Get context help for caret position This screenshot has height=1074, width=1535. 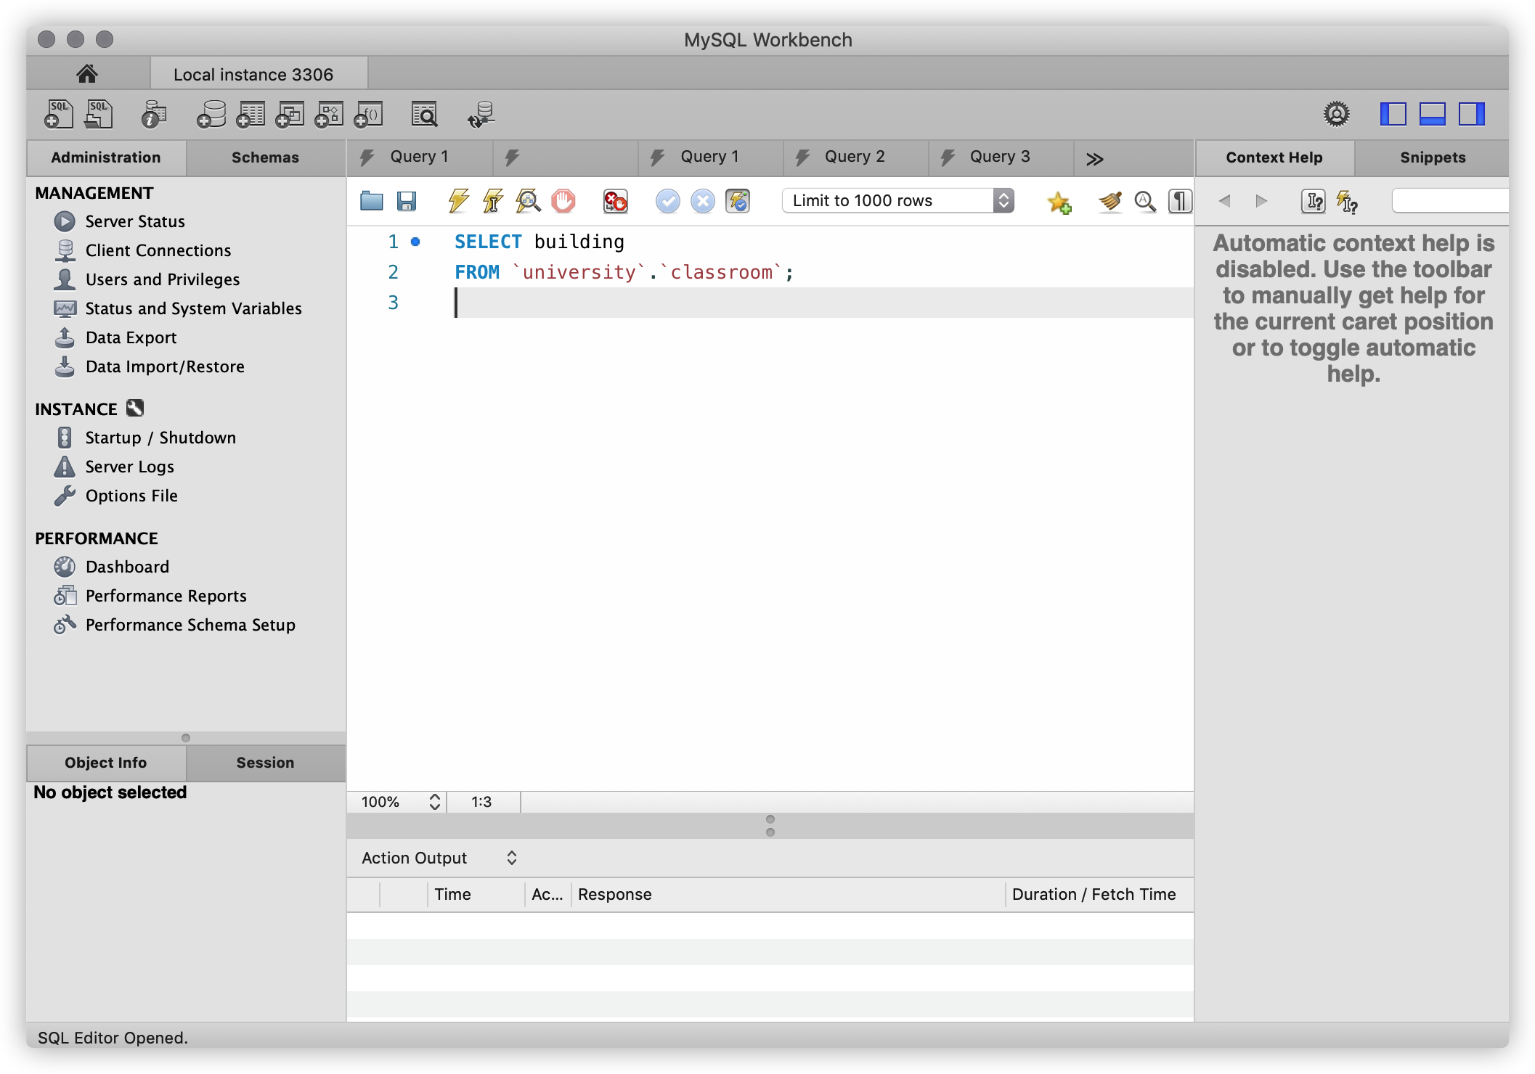[x=1313, y=201]
